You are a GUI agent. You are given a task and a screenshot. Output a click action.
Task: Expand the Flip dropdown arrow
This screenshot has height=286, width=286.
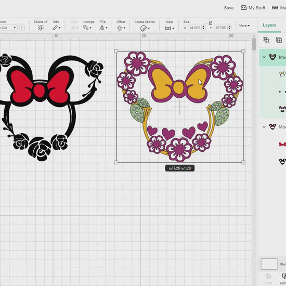coord(107,28)
